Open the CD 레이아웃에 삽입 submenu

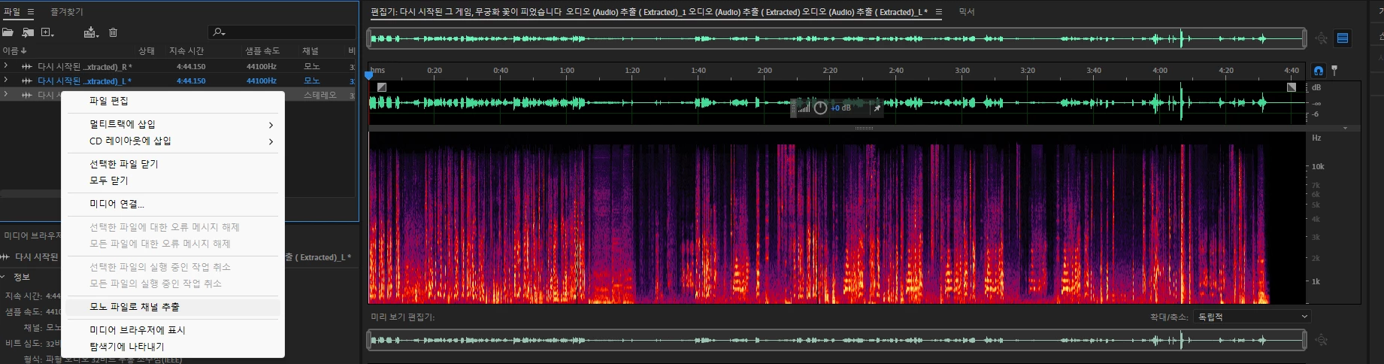tap(173, 141)
